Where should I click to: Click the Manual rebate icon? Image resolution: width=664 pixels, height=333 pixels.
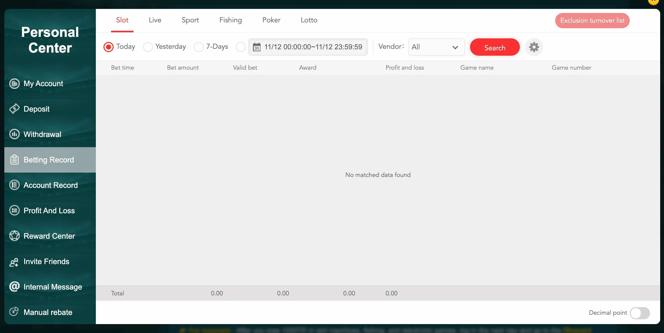tap(14, 311)
